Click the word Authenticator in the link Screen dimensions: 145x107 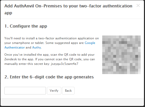pyautogui.click(x=15, y=47)
